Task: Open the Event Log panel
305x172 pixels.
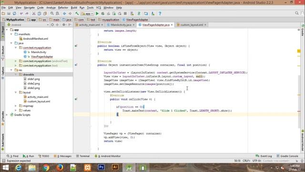Action: 264,156
